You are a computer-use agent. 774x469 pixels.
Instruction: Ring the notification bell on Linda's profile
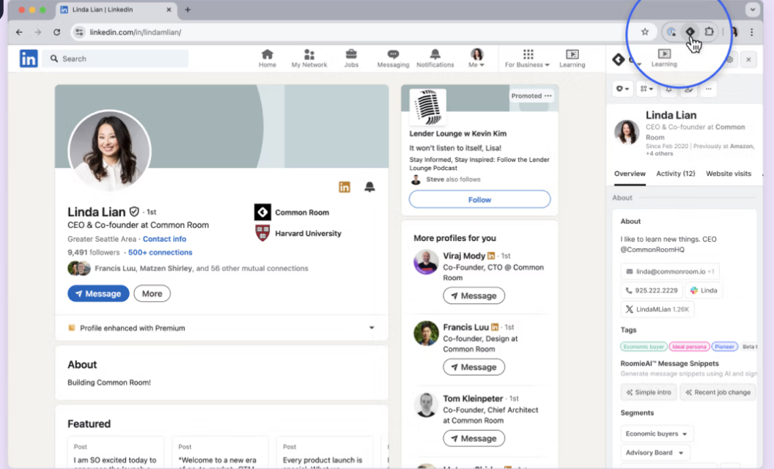370,187
